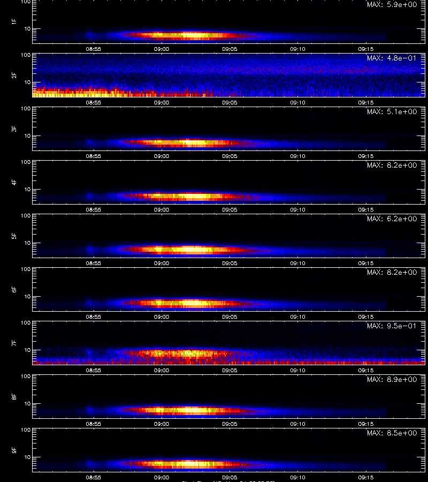Click the 10 axis value of 3F panel
428x482 pixels.
[27, 136]
